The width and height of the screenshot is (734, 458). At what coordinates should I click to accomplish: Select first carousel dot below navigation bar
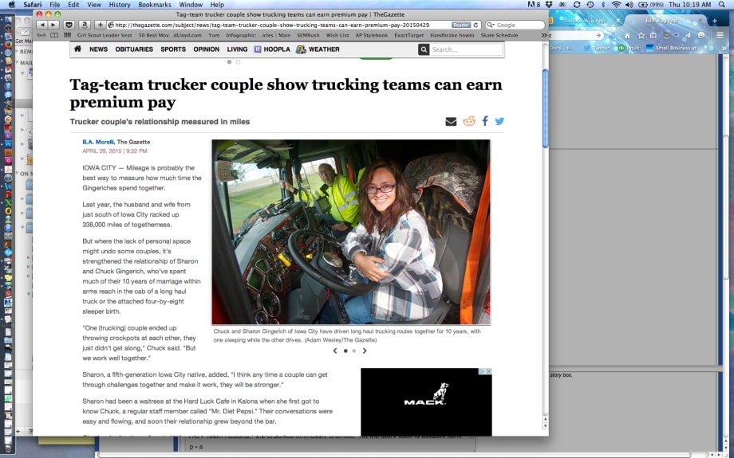tap(230, 61)
